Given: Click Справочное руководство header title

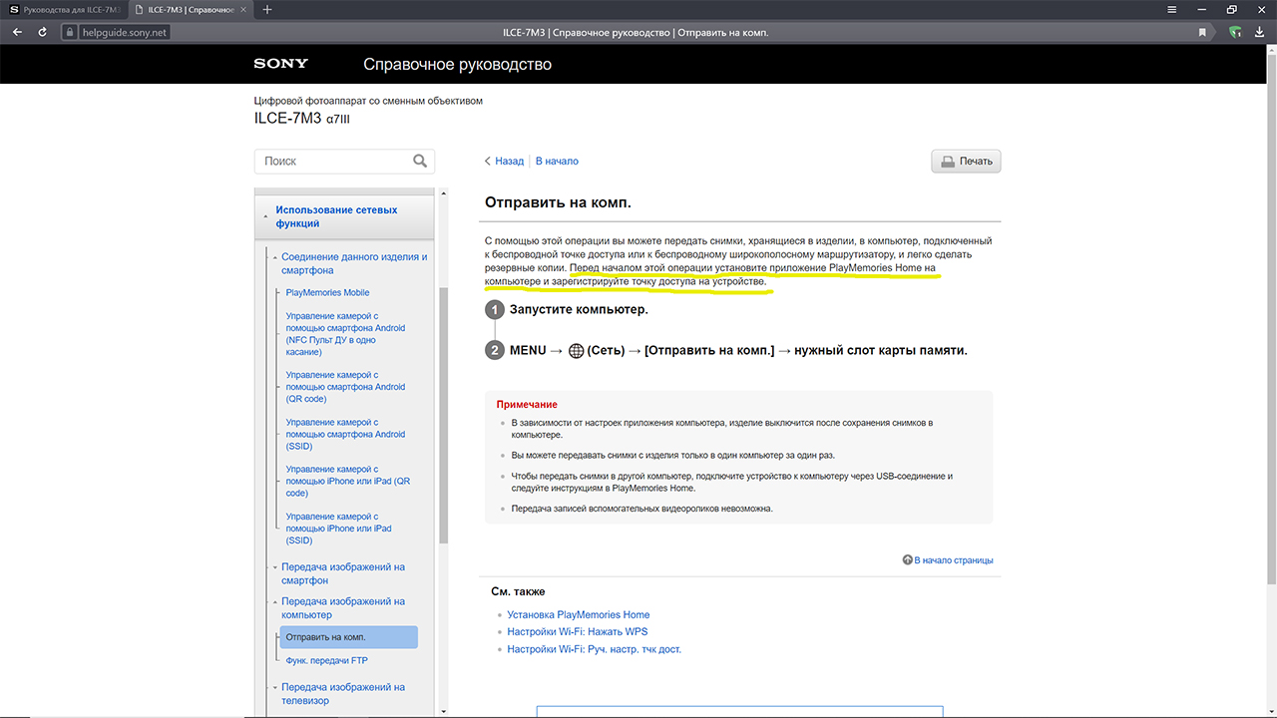Looking at the screenshot, I should [457, 64].
